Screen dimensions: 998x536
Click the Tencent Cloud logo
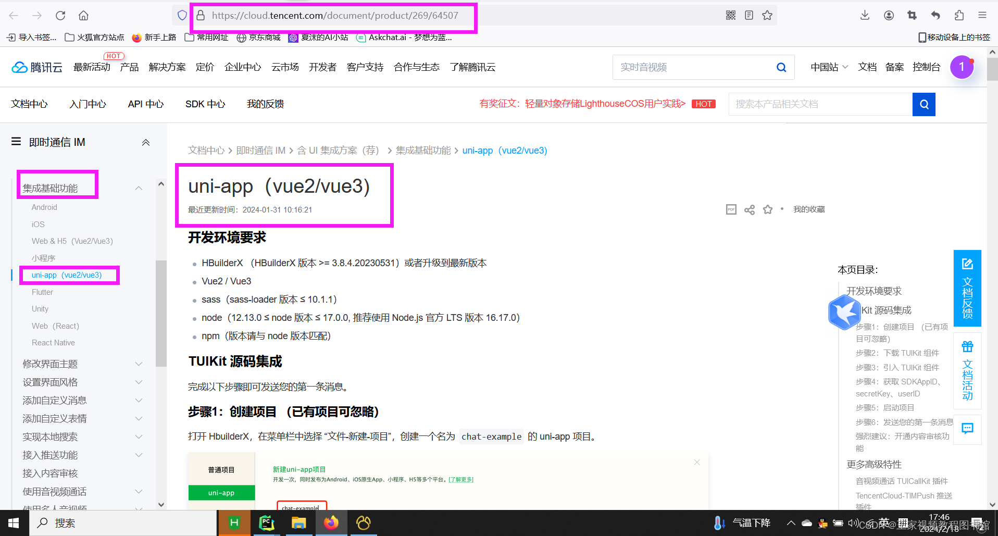click(35, 67)
